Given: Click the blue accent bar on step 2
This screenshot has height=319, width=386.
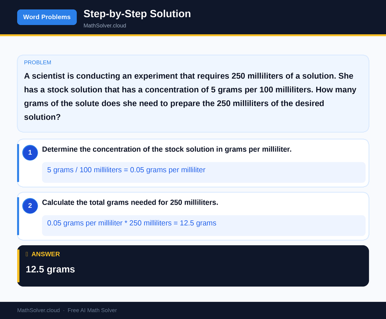Looking at the screenshot, I should click(18, 216).
